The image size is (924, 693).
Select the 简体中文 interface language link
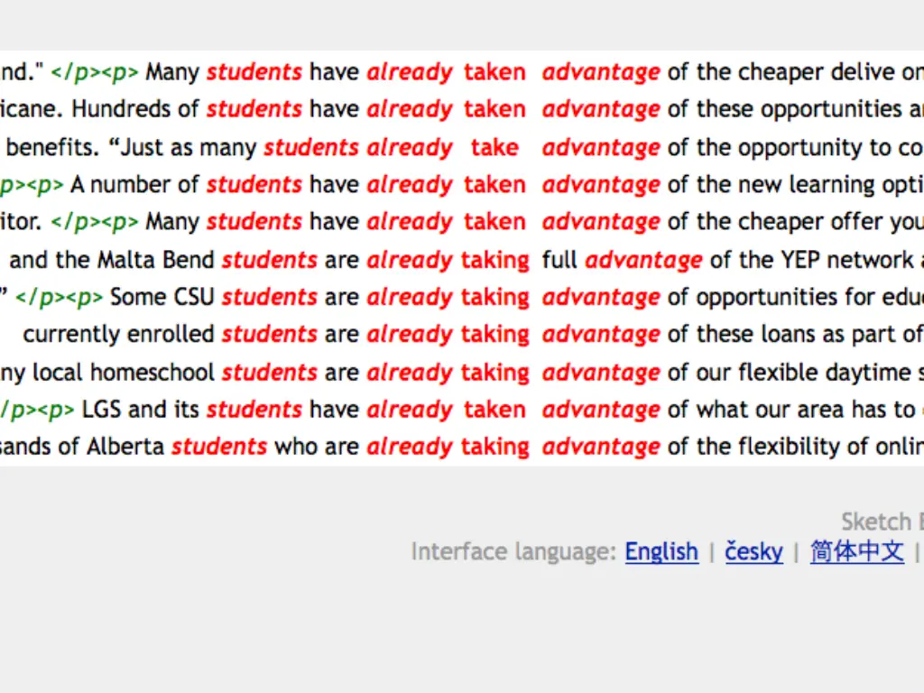coord(857,552)
